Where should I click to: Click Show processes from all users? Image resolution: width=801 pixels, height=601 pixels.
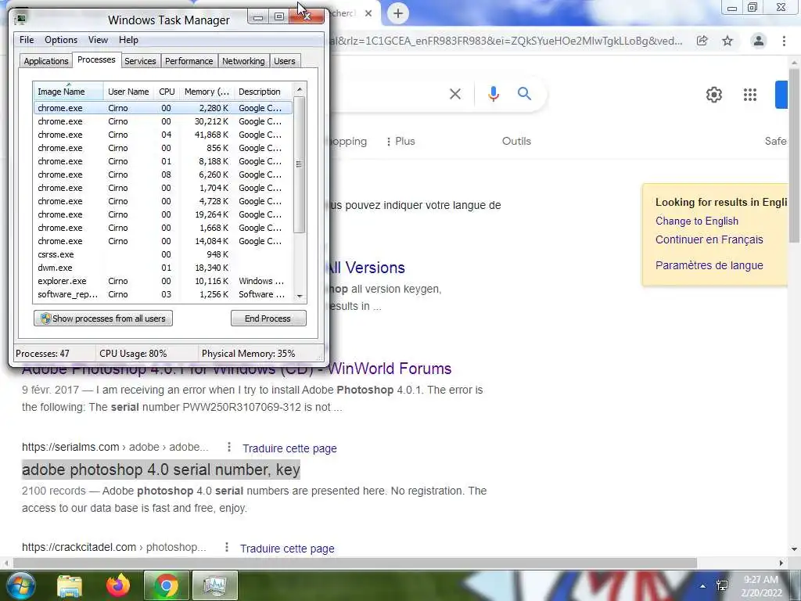(x=103, y=318)
